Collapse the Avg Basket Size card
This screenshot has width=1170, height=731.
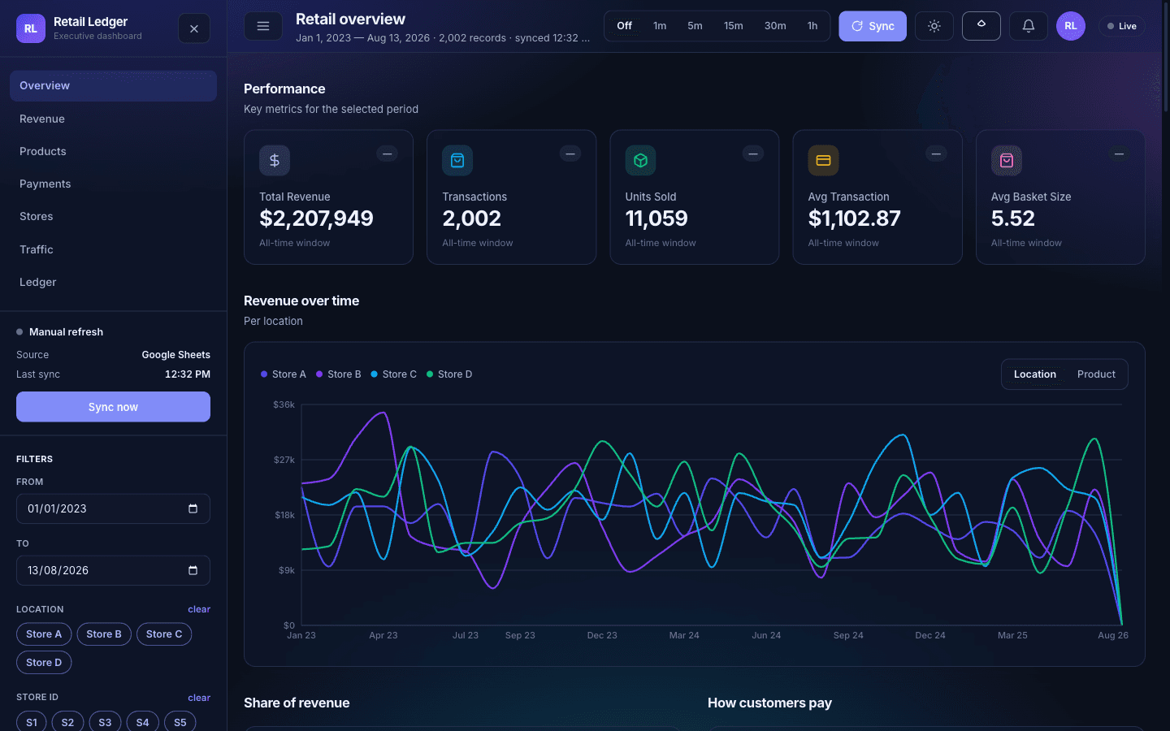1119,154
